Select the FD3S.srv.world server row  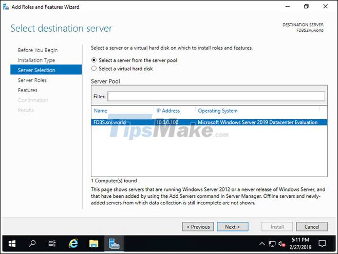[x=209, y=122]
